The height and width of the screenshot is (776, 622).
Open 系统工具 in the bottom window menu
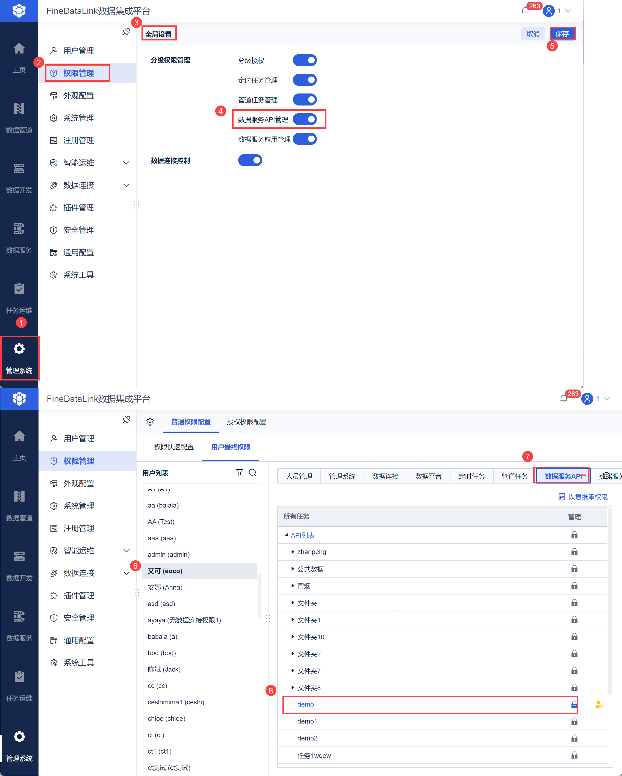click(87, 663)
